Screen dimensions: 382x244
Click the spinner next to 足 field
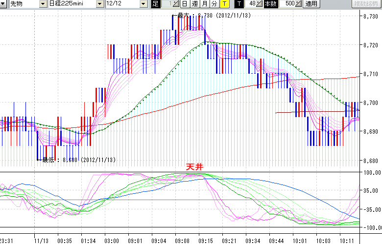click(x=176, y=4)
